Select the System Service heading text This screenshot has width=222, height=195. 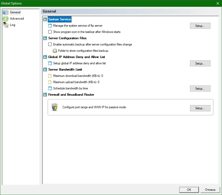click(x=59, y=19)
